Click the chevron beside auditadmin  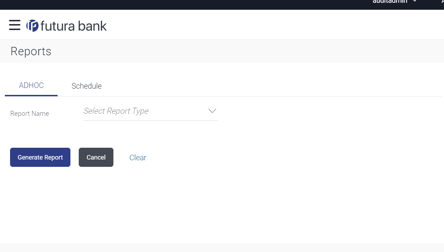tap(415, 1)
